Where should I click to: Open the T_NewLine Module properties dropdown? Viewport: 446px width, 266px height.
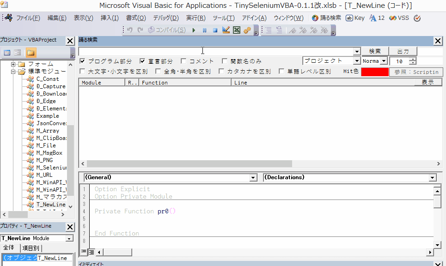(69, 238)
